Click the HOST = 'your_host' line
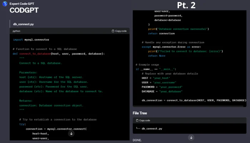This screenshot has height=143, width=250. 156,78
